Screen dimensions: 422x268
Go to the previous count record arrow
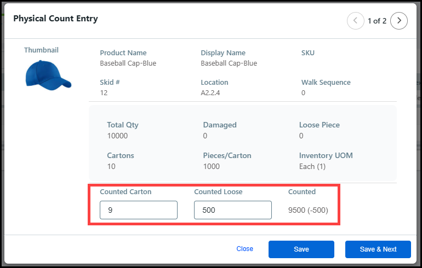click(x=356, y=21)
